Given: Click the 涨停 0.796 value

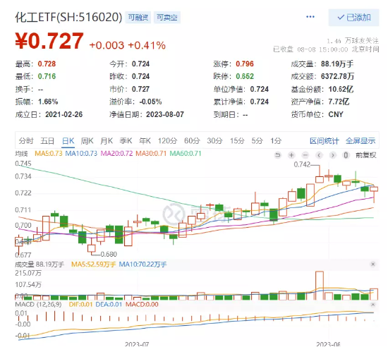Looking at the screenshot, I should (x=245, y=64).
